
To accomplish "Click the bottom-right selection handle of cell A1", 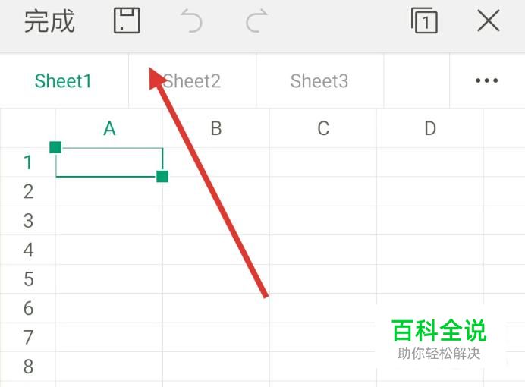I will pos(162,177).
